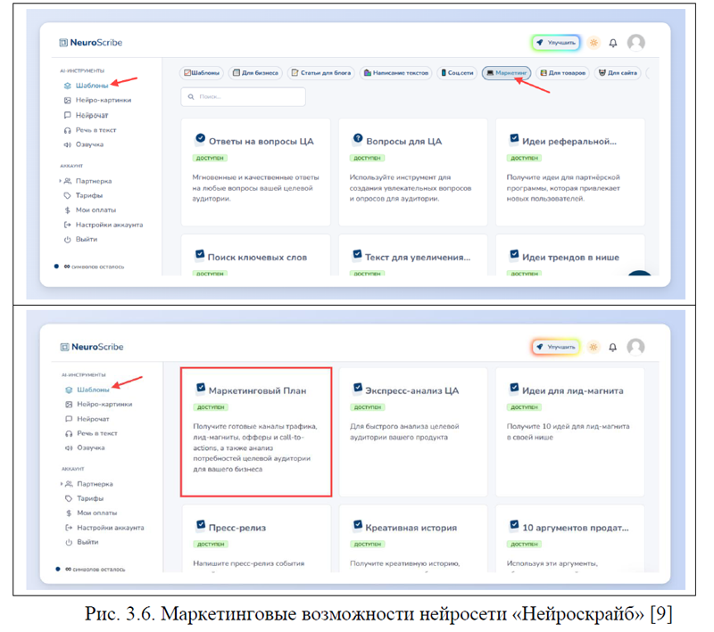Select the Для бизнеса category tab

point(256,73)
